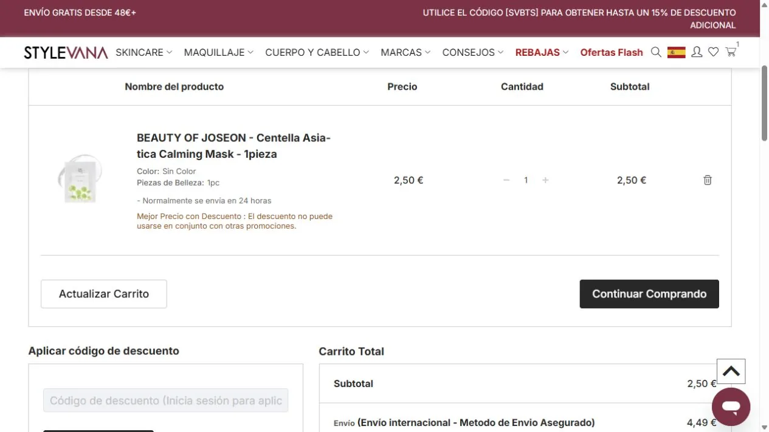
Task: Click the Envío internacional shipping row label
Action: pyautogui.click(x=464, y=423)
